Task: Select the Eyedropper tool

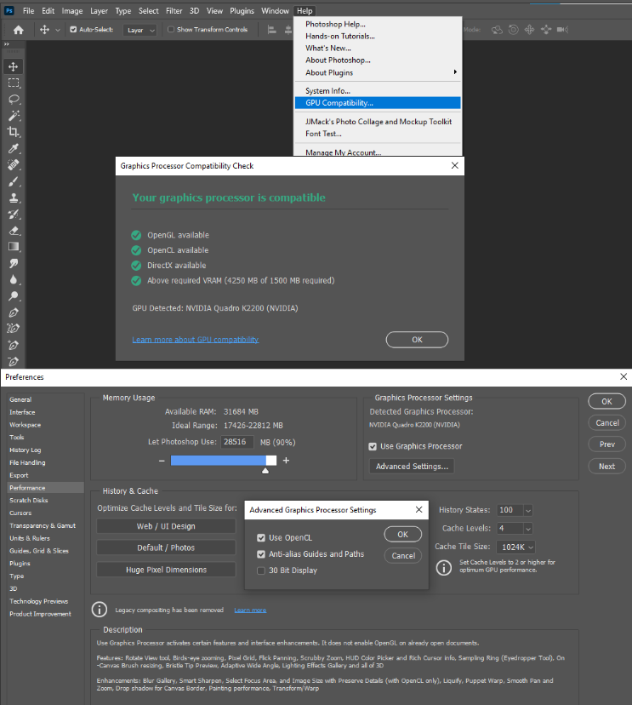Action: pos(14,148)
